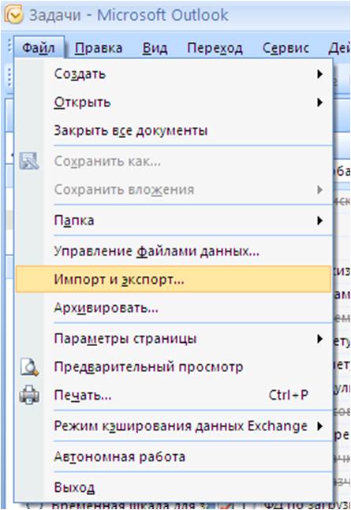Open the Сервис menu
The height and width of the screenshot is (510, 351).
(x=286, y=48)
